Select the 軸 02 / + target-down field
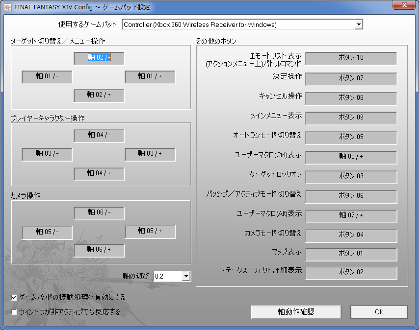The height and width of the screenshot is (330, 419). click(99, 95)
